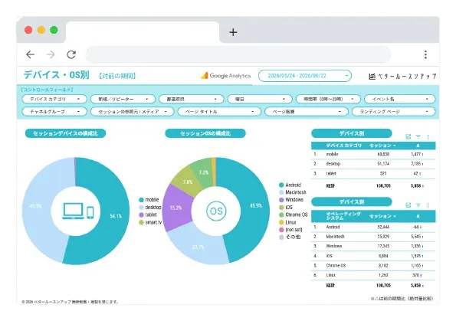The width and height of the screenshot is (456, 321).
Task: Select the mobile row in device table
Action: click(x=373, y=154)
